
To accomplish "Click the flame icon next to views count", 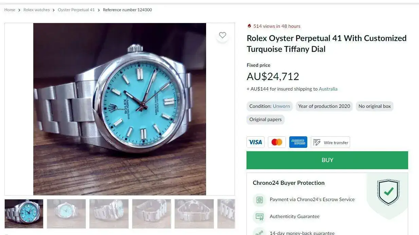I will click(x=249, y=26).
